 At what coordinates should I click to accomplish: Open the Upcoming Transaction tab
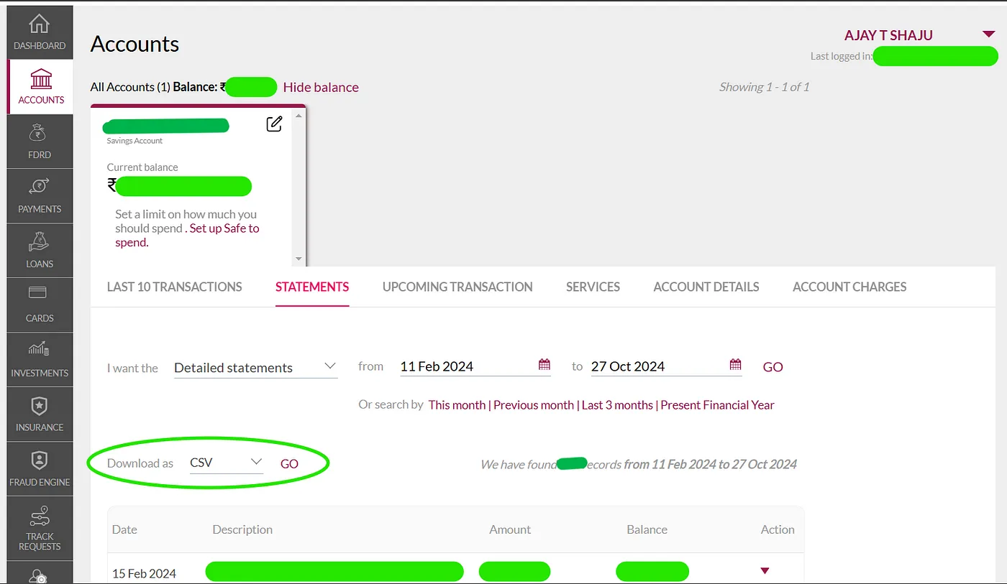[x=457, y=287]
